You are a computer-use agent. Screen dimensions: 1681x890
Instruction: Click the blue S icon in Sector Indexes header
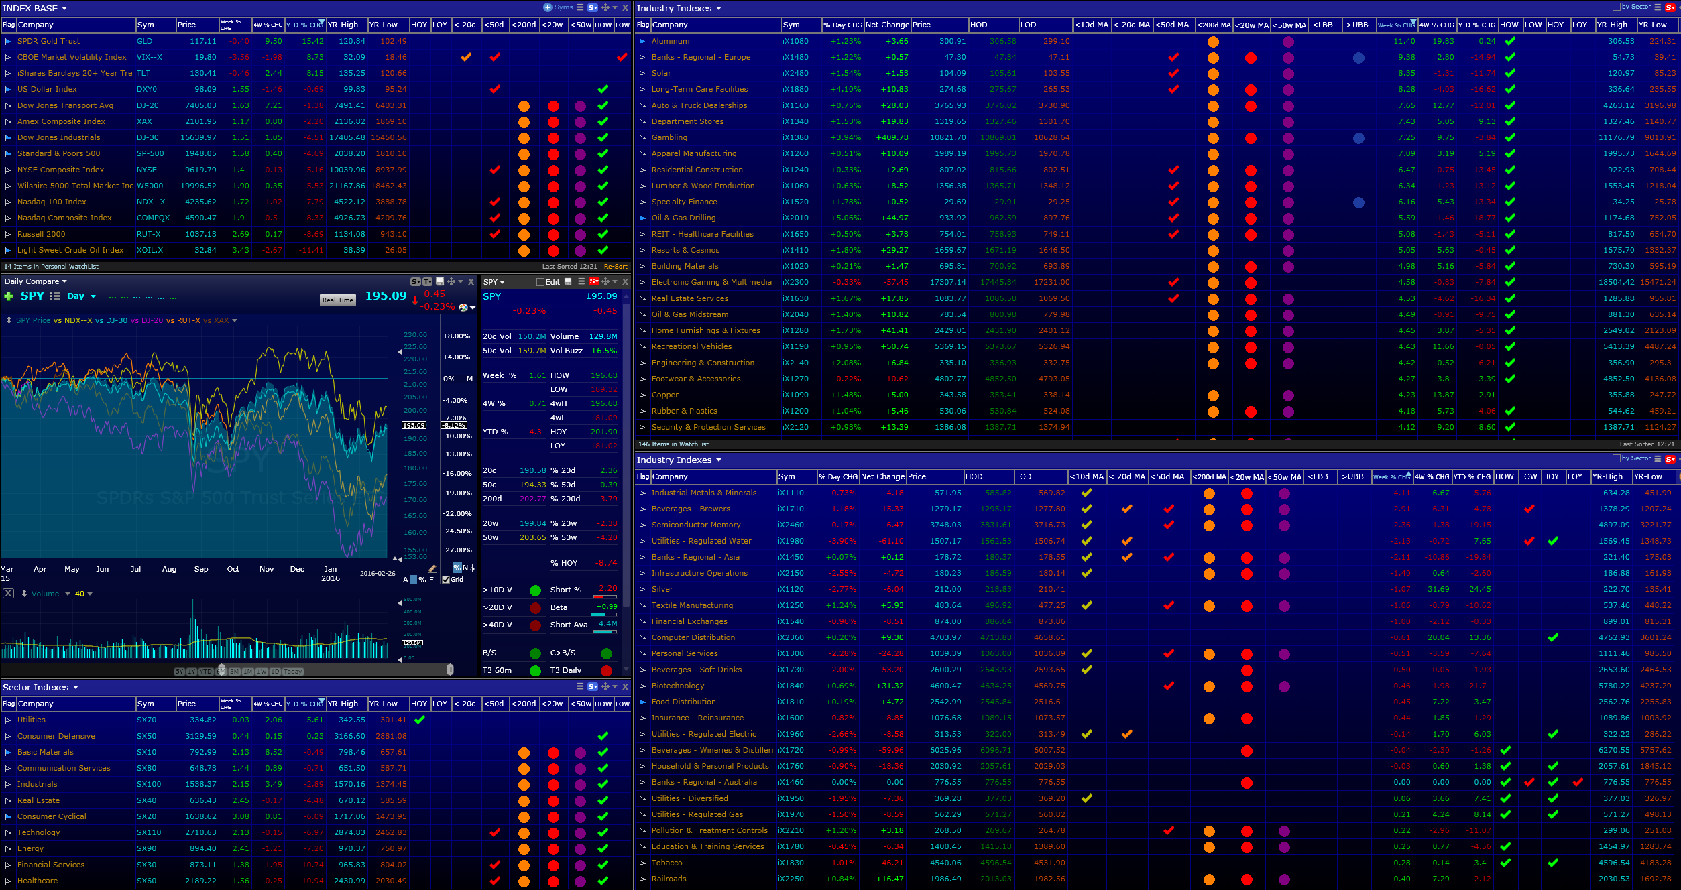(593, 687)
